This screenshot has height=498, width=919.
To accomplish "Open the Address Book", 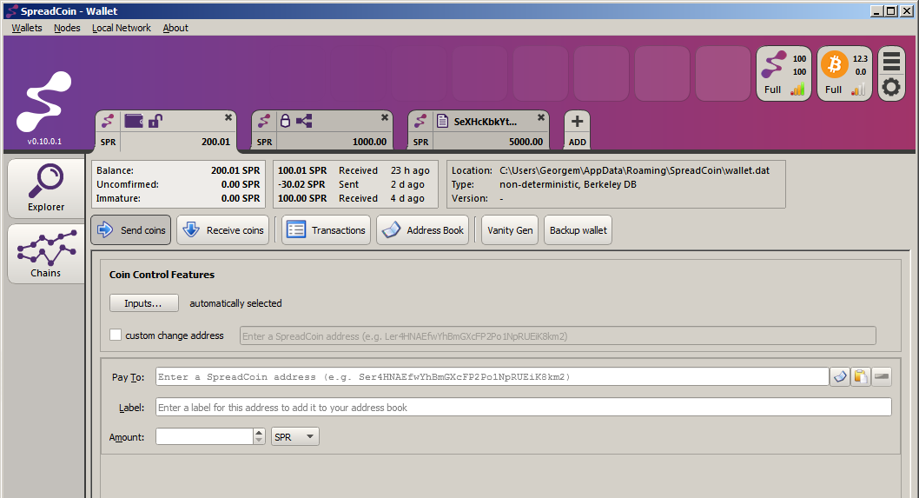I will [422, 230].
